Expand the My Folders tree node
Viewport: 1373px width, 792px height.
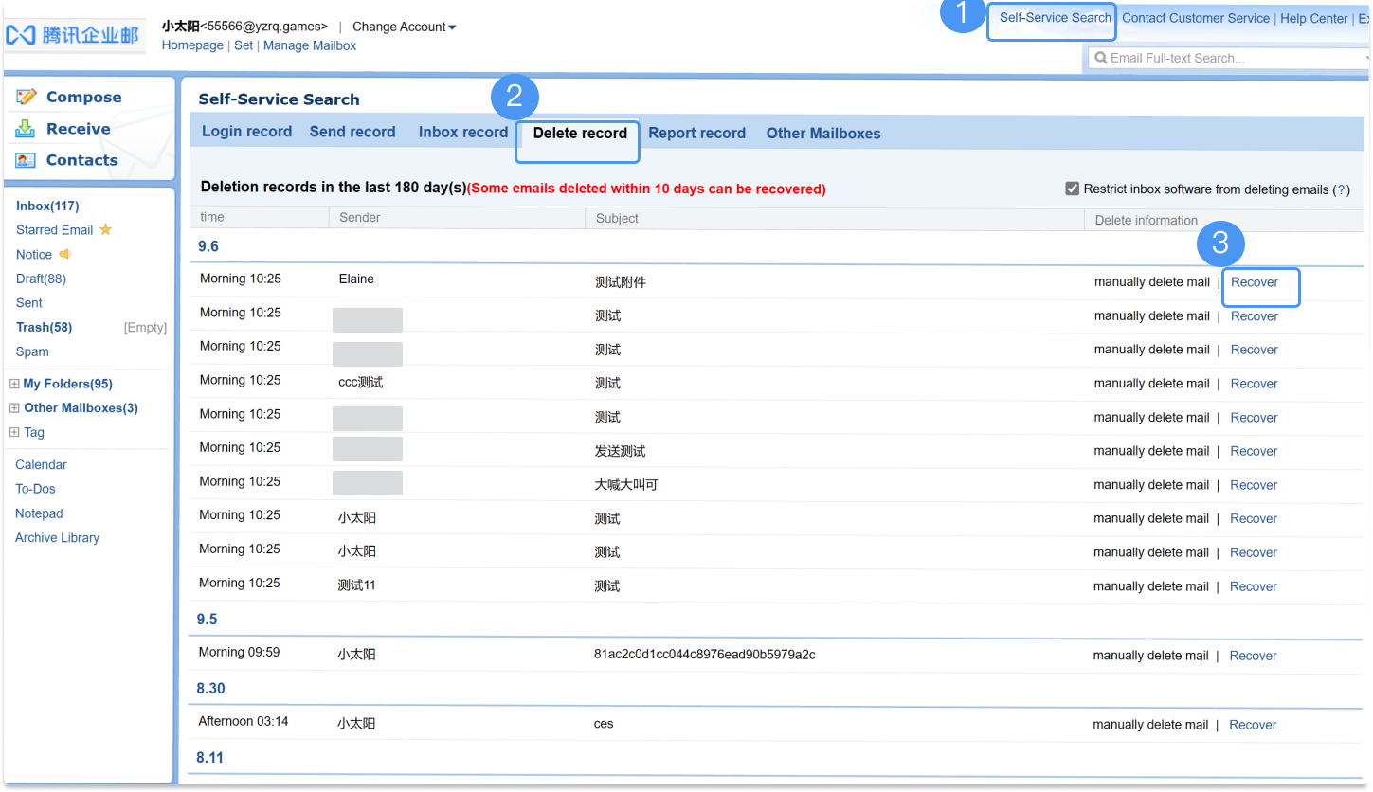(x=14, y=384)
